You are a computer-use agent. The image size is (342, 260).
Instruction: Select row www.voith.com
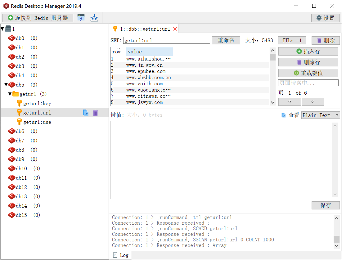(190, 84)
